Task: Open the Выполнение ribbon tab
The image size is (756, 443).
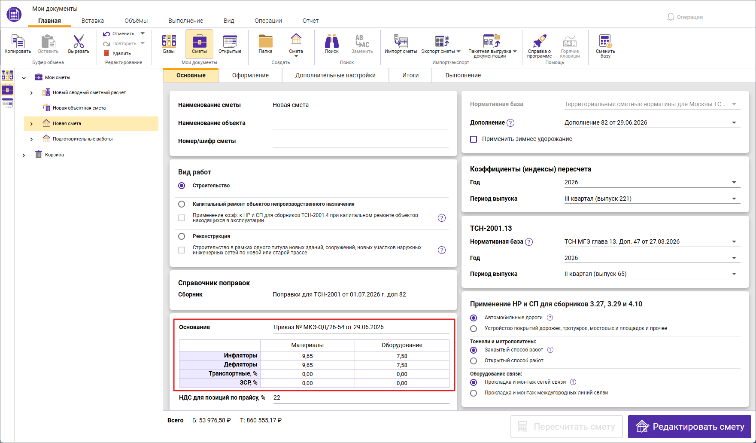Action: (x=185, y=21)
